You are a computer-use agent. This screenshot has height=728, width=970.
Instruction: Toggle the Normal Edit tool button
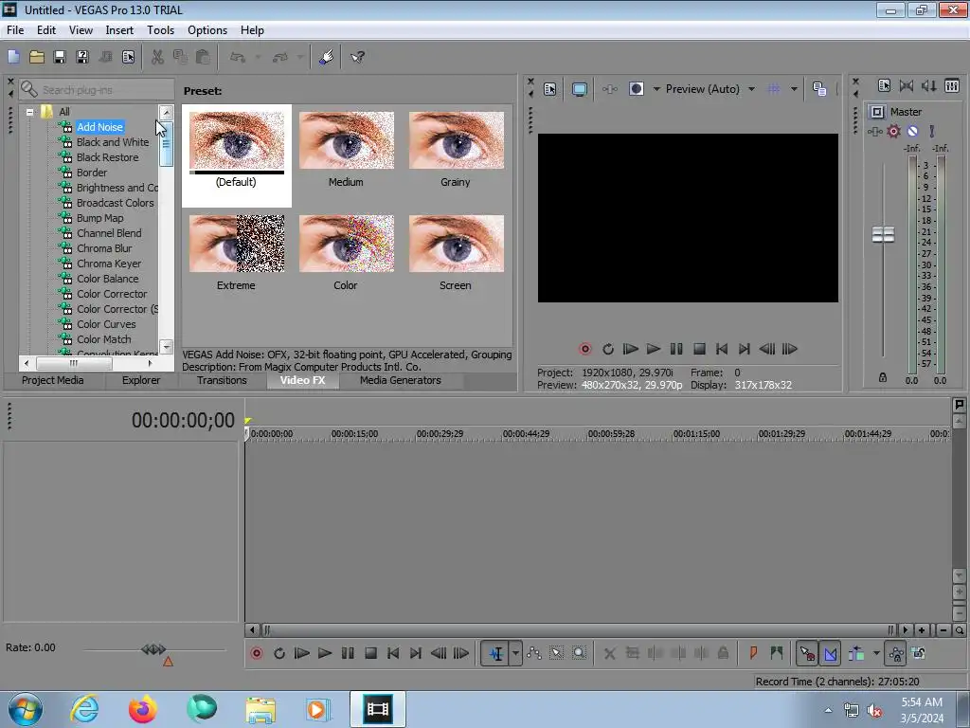pos(496,653)
